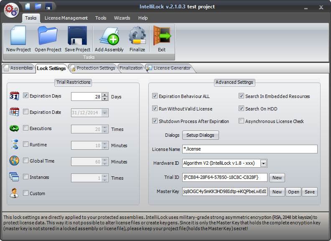
Task: Enable the Instances checkbox
Action: [x=25, y=176]
